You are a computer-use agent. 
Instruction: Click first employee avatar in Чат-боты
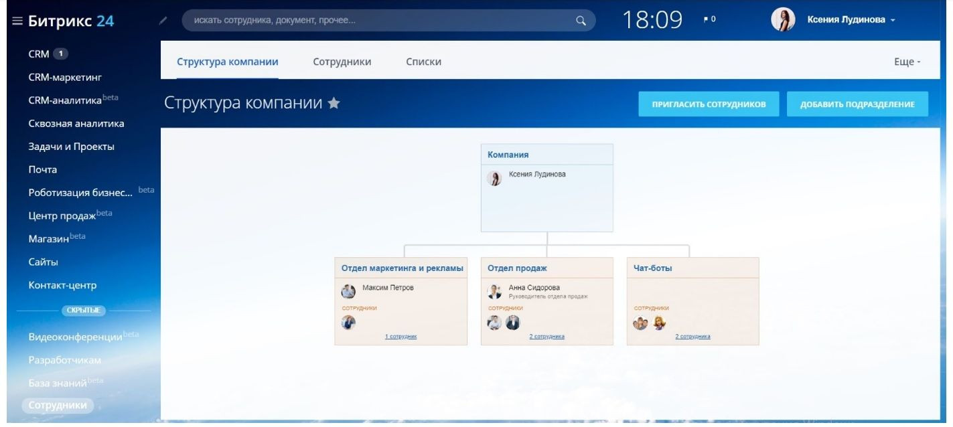pyautogui.click(x=640, y=323)
